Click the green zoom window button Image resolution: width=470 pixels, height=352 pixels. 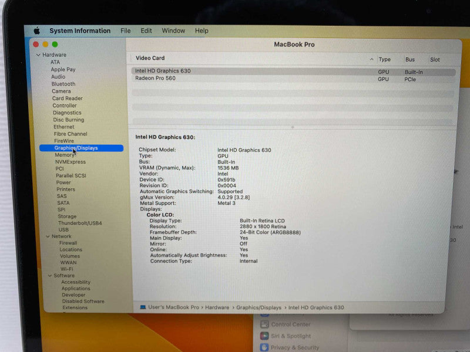tap(55, 45)
